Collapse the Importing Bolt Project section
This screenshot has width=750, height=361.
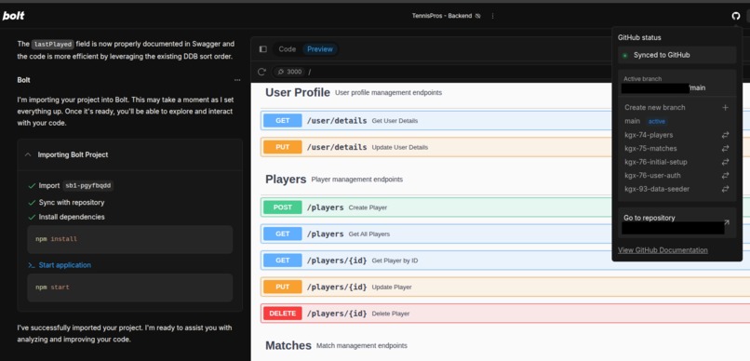click(28, 154)
